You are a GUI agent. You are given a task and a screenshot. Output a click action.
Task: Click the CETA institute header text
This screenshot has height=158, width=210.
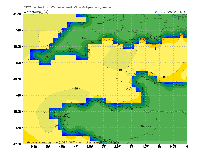(x=68, y=7)
